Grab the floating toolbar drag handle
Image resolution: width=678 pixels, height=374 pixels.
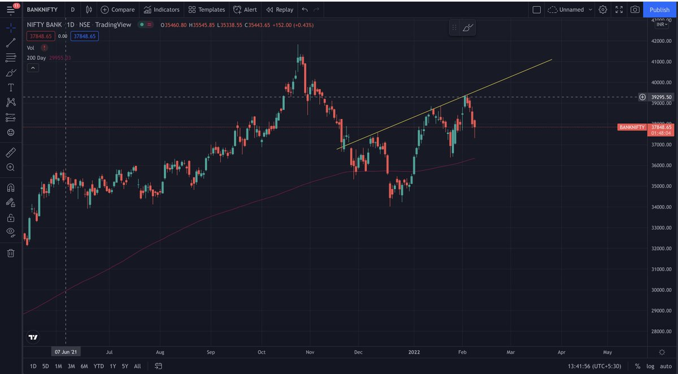pos(454,27)
